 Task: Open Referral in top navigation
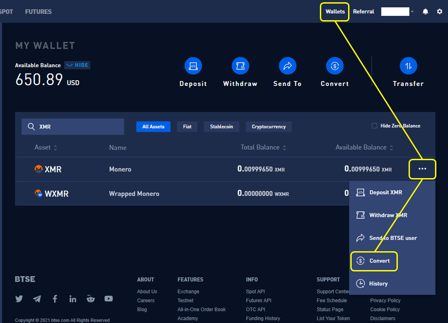tap(363, 12)
